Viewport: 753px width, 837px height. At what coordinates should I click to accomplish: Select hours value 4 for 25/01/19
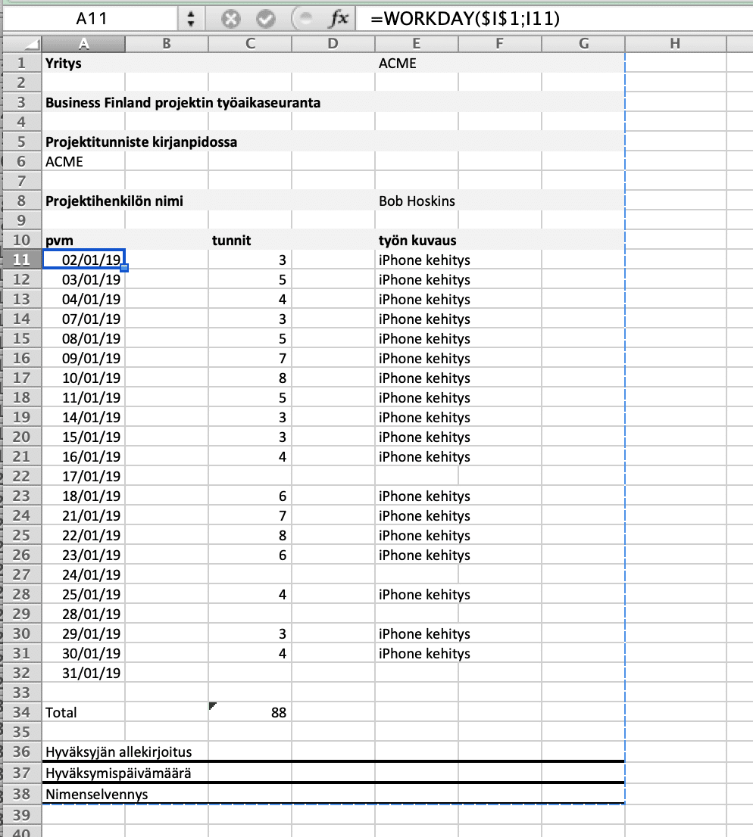tap(250, 594)
